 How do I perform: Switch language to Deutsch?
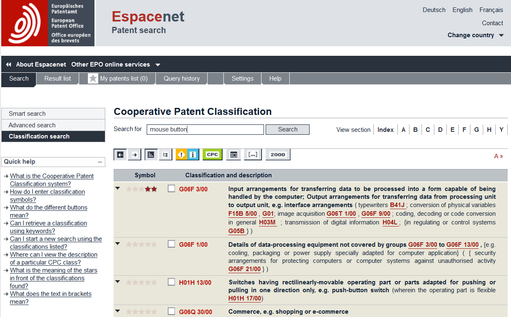[434, 10]
